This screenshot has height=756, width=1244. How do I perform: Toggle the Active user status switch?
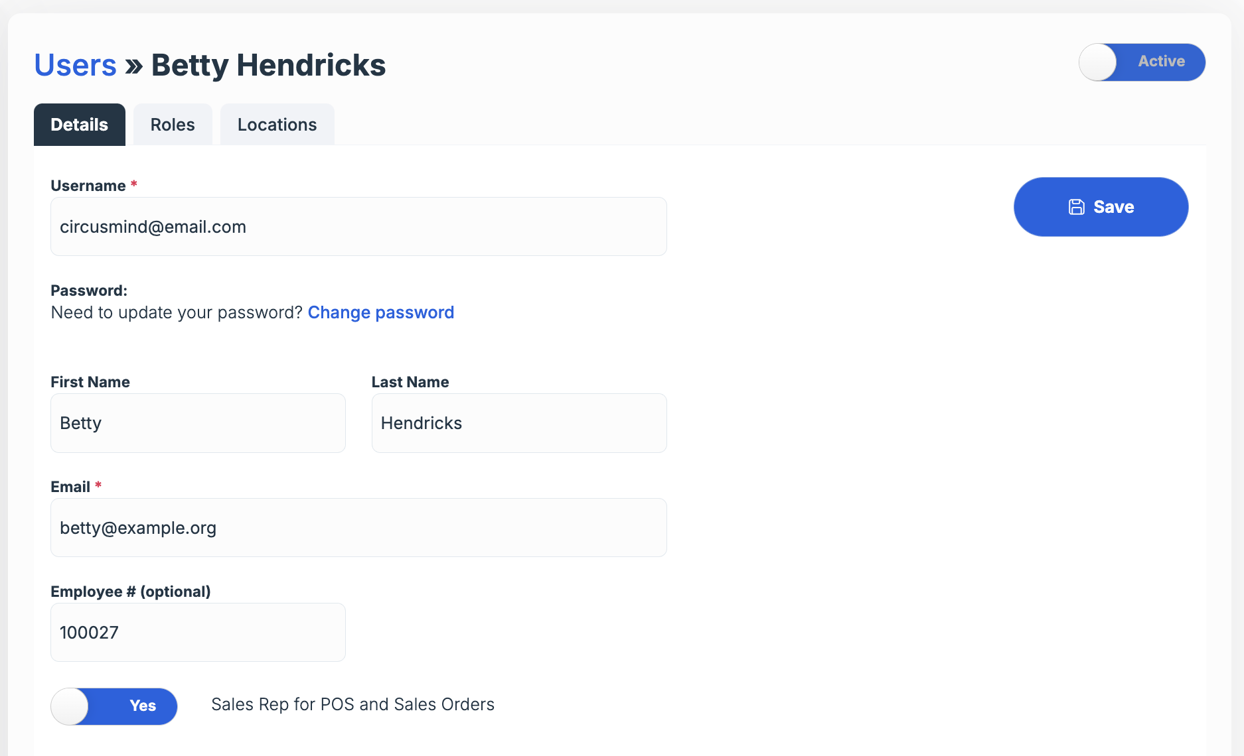pyautogui.click(x=1142, y=62)
